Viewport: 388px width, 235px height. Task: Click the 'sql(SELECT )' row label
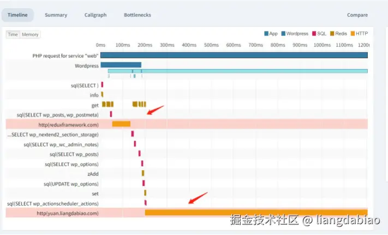point(85,86)
